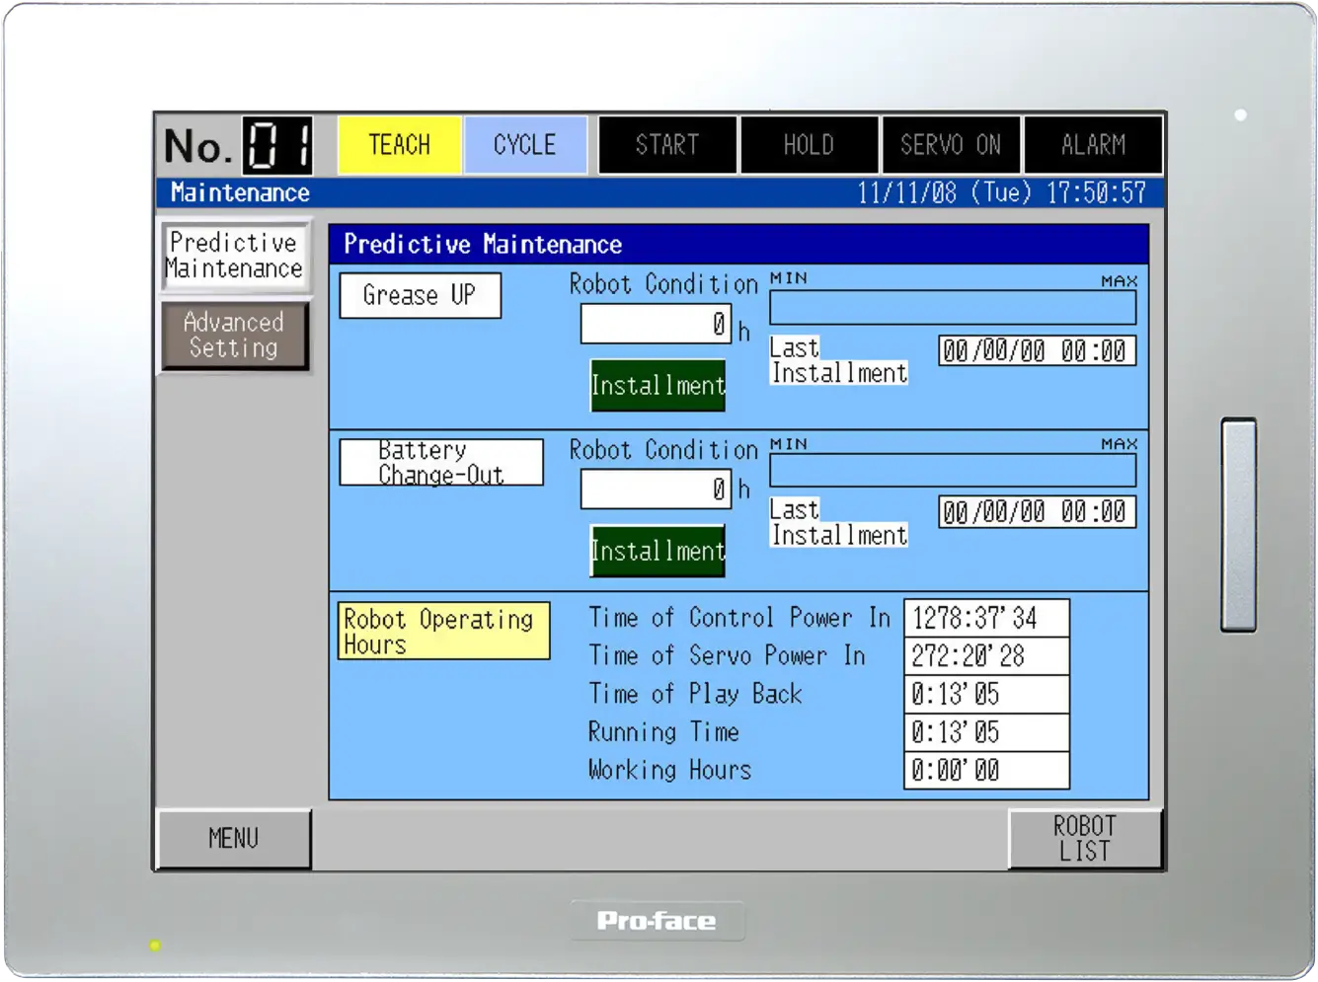Click the Predictive Maintenance panel header
Viewport: 1318px width, 982px height.
[738, 244]
